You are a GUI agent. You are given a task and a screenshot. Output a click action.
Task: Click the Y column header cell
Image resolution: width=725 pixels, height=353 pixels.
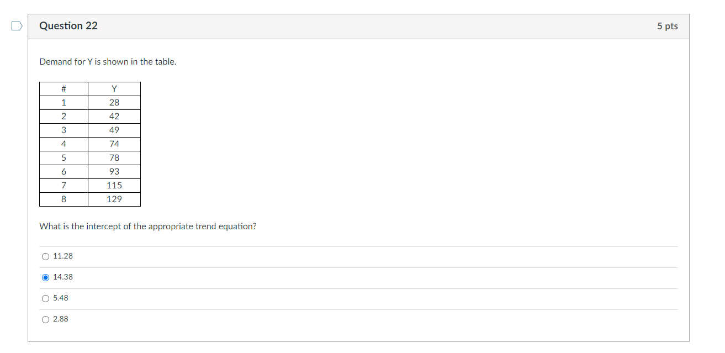[114, 88]
